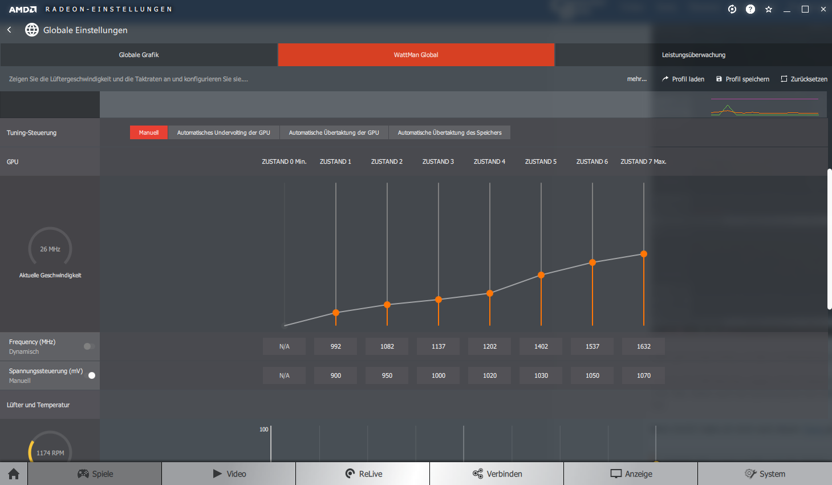832x485 pixels.
Task: Click the Zustand 5 frequency slider handle
Action: pyautogui.click(x=541, y=275)
